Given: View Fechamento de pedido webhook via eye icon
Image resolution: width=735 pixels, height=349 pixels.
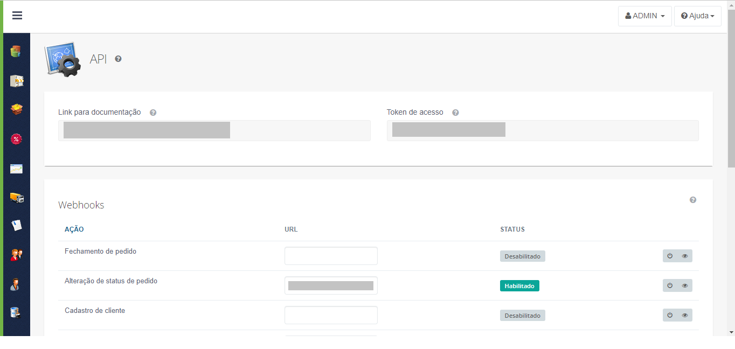Looking at the screenshot, I should [685, 256].
